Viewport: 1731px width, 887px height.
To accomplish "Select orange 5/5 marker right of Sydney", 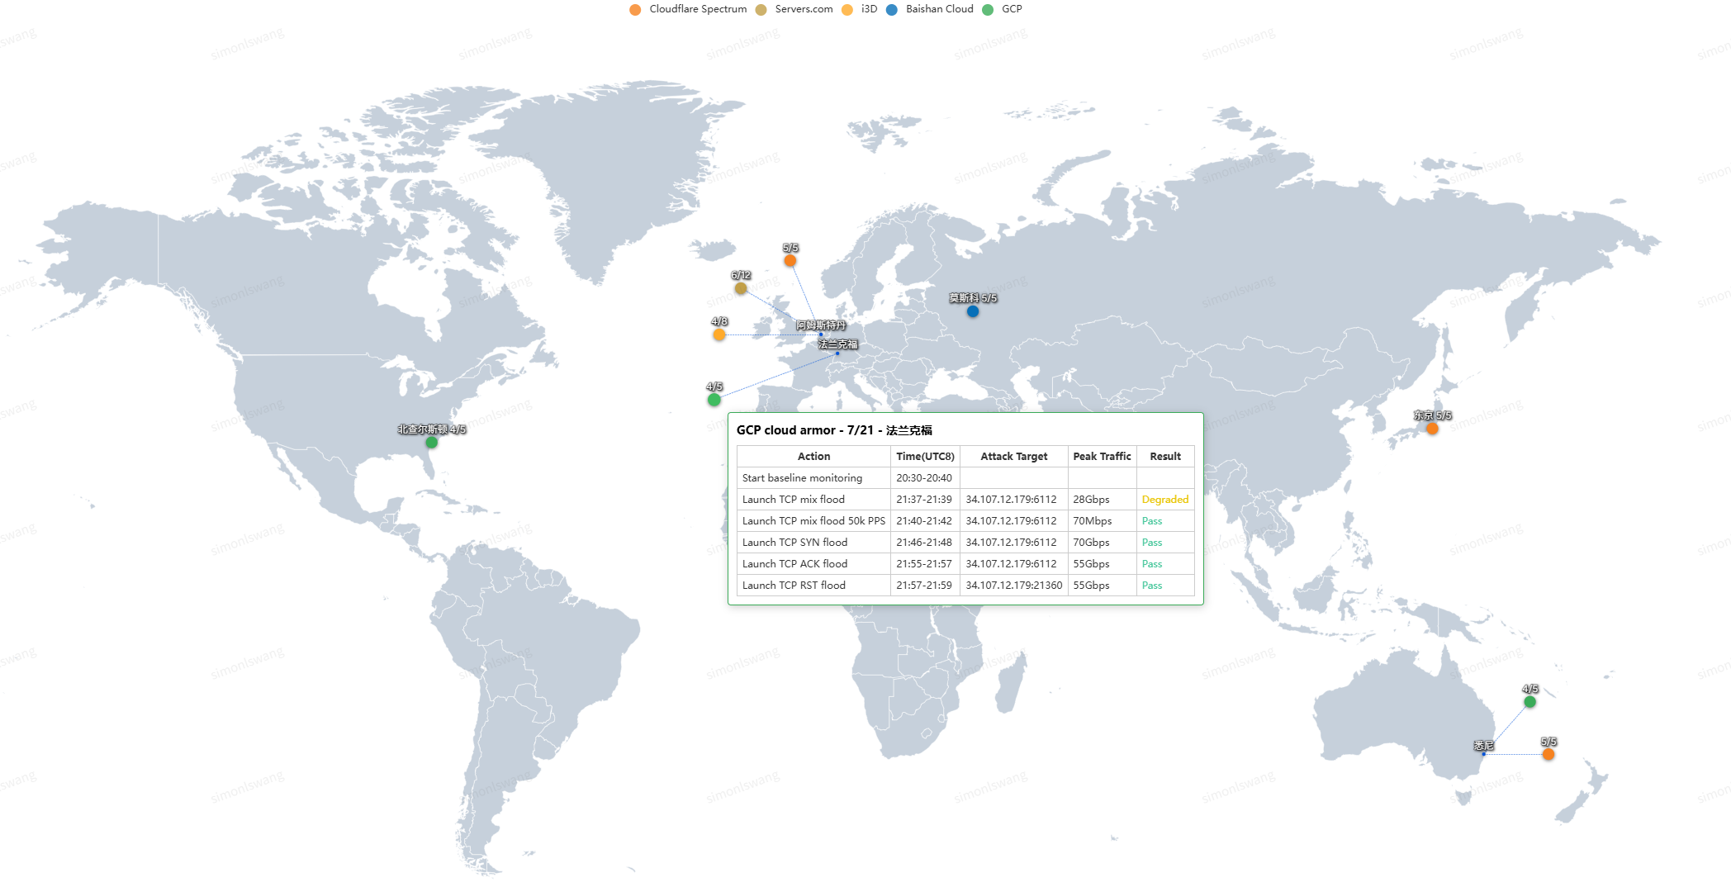I will pos(1548,754).
